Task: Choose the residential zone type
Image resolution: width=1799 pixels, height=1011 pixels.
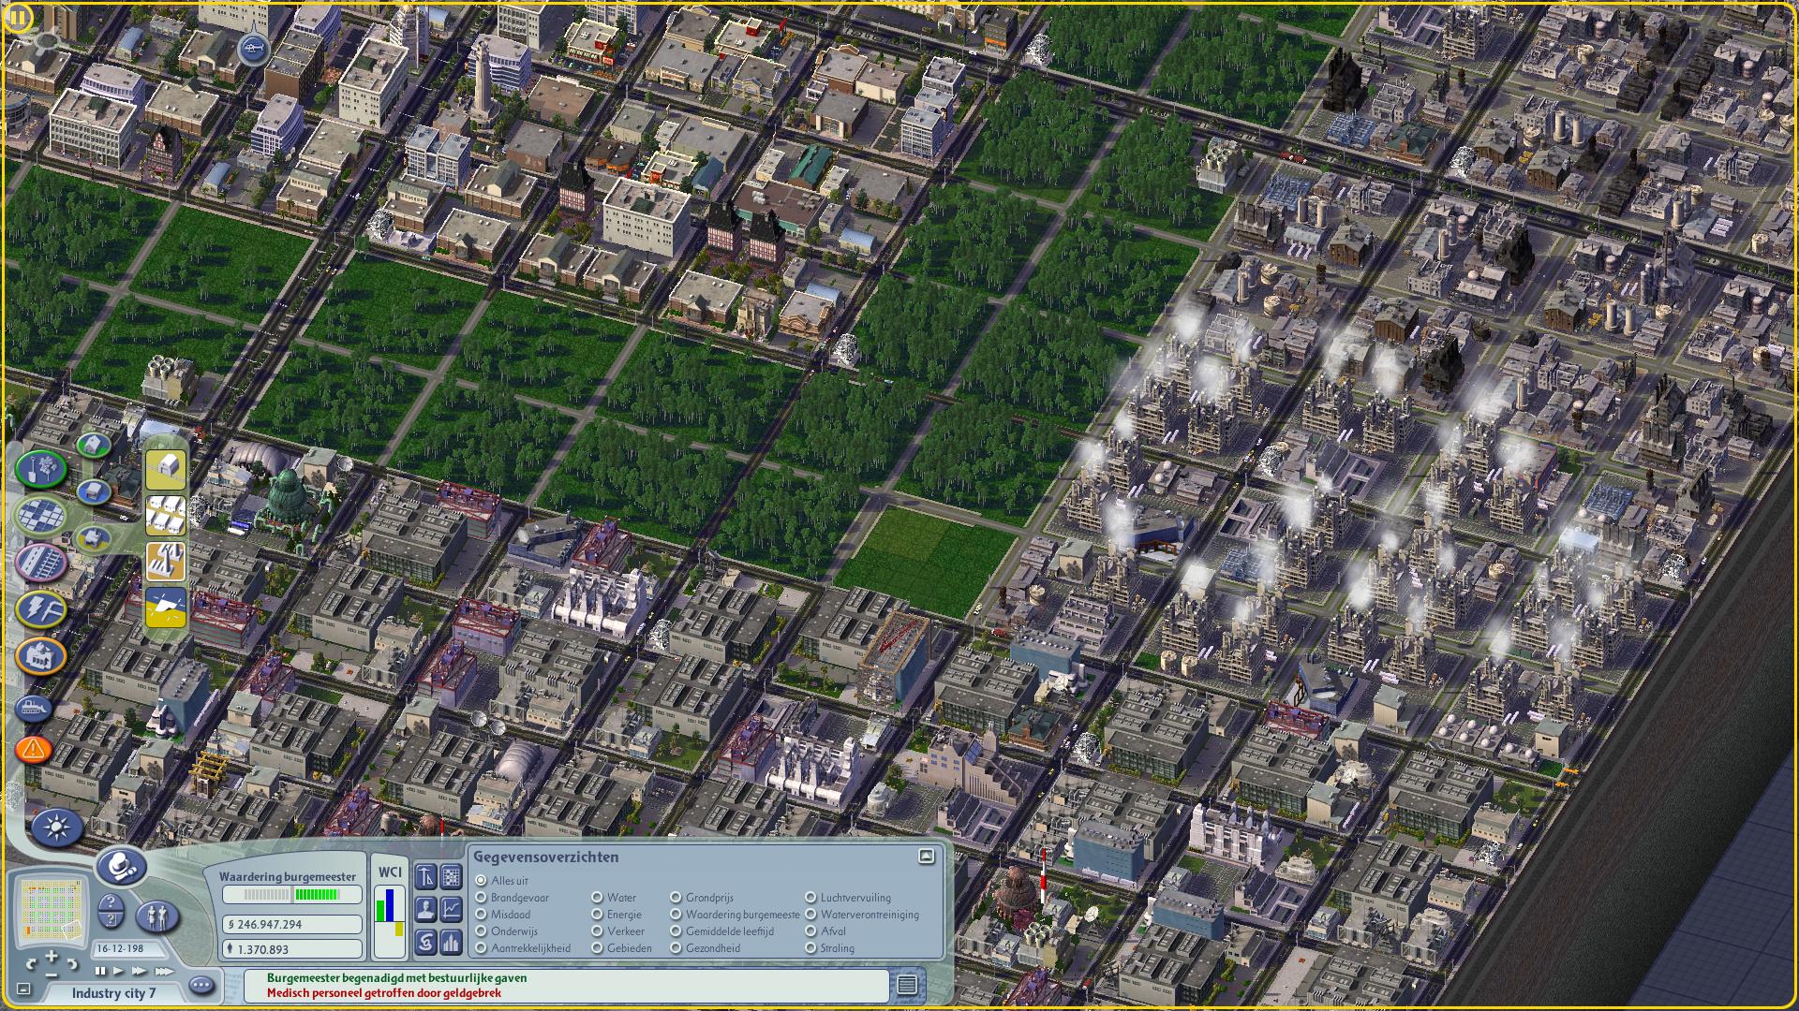Action: (92, 445)
